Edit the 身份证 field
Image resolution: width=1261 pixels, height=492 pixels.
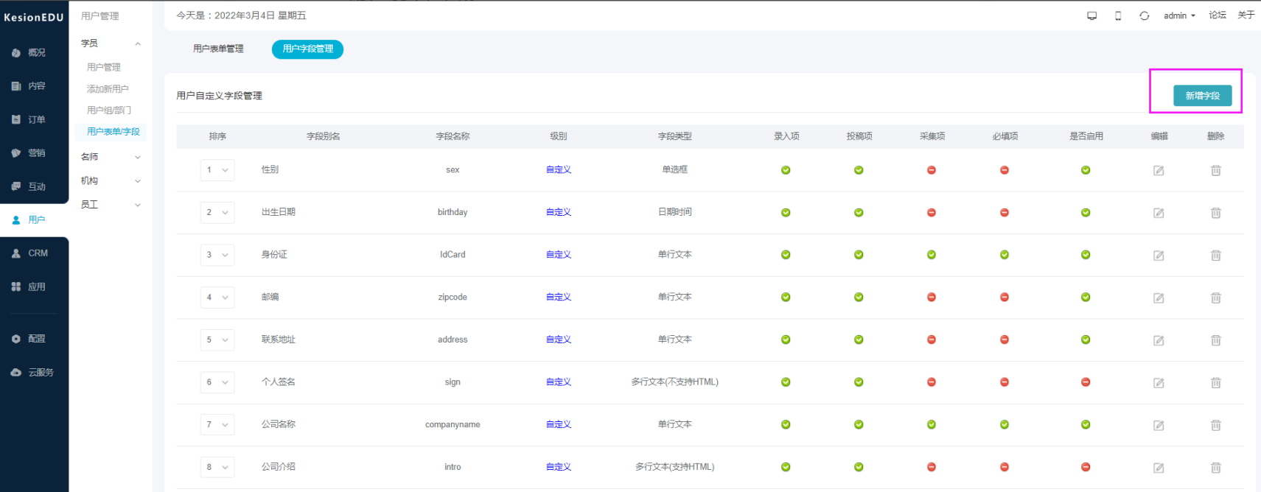pyautogui.click(x=1159, y=255)
